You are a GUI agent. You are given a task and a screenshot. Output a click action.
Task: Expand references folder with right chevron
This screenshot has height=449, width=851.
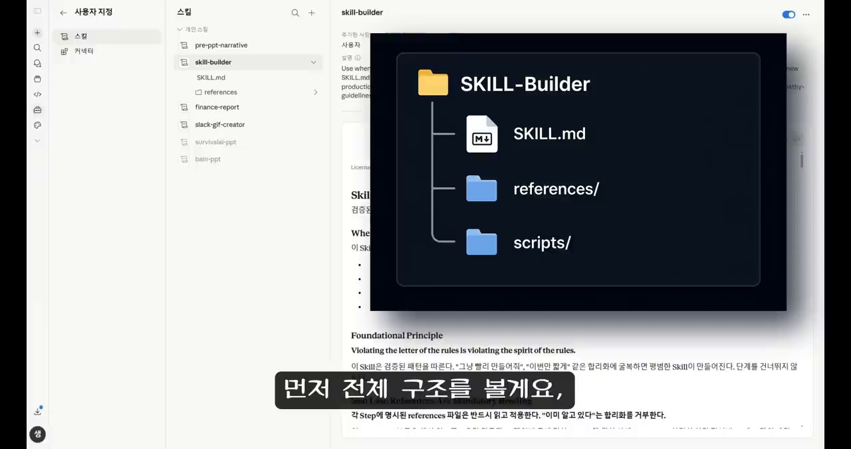[x=315, y=92]
